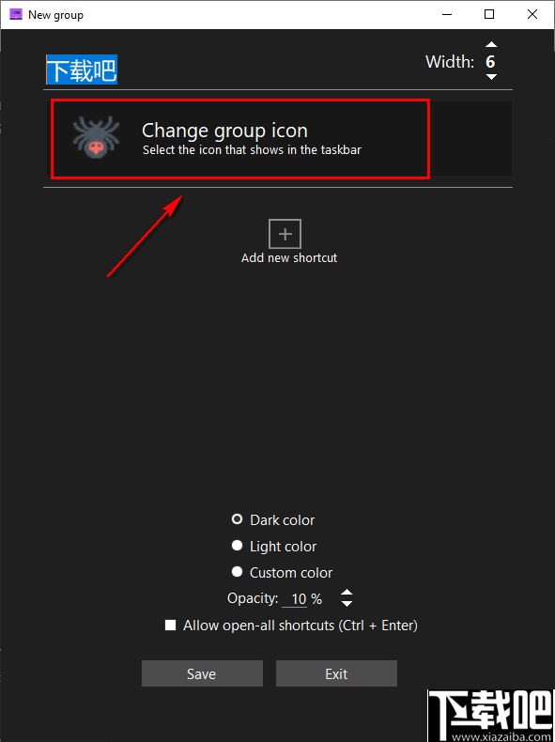Image resolution: width=555 pixels, height=742 pixels.
Task: Select the Custom color radio option
Action: pyautogui.click(x=237, y=572)
